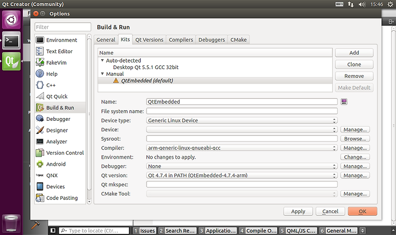Click Cancel button
This screenshot has width=396, height=235.
click(330, 211)
